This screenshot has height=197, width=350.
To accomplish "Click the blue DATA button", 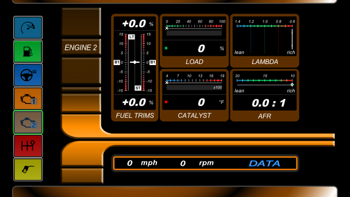I will click(264, 163).
